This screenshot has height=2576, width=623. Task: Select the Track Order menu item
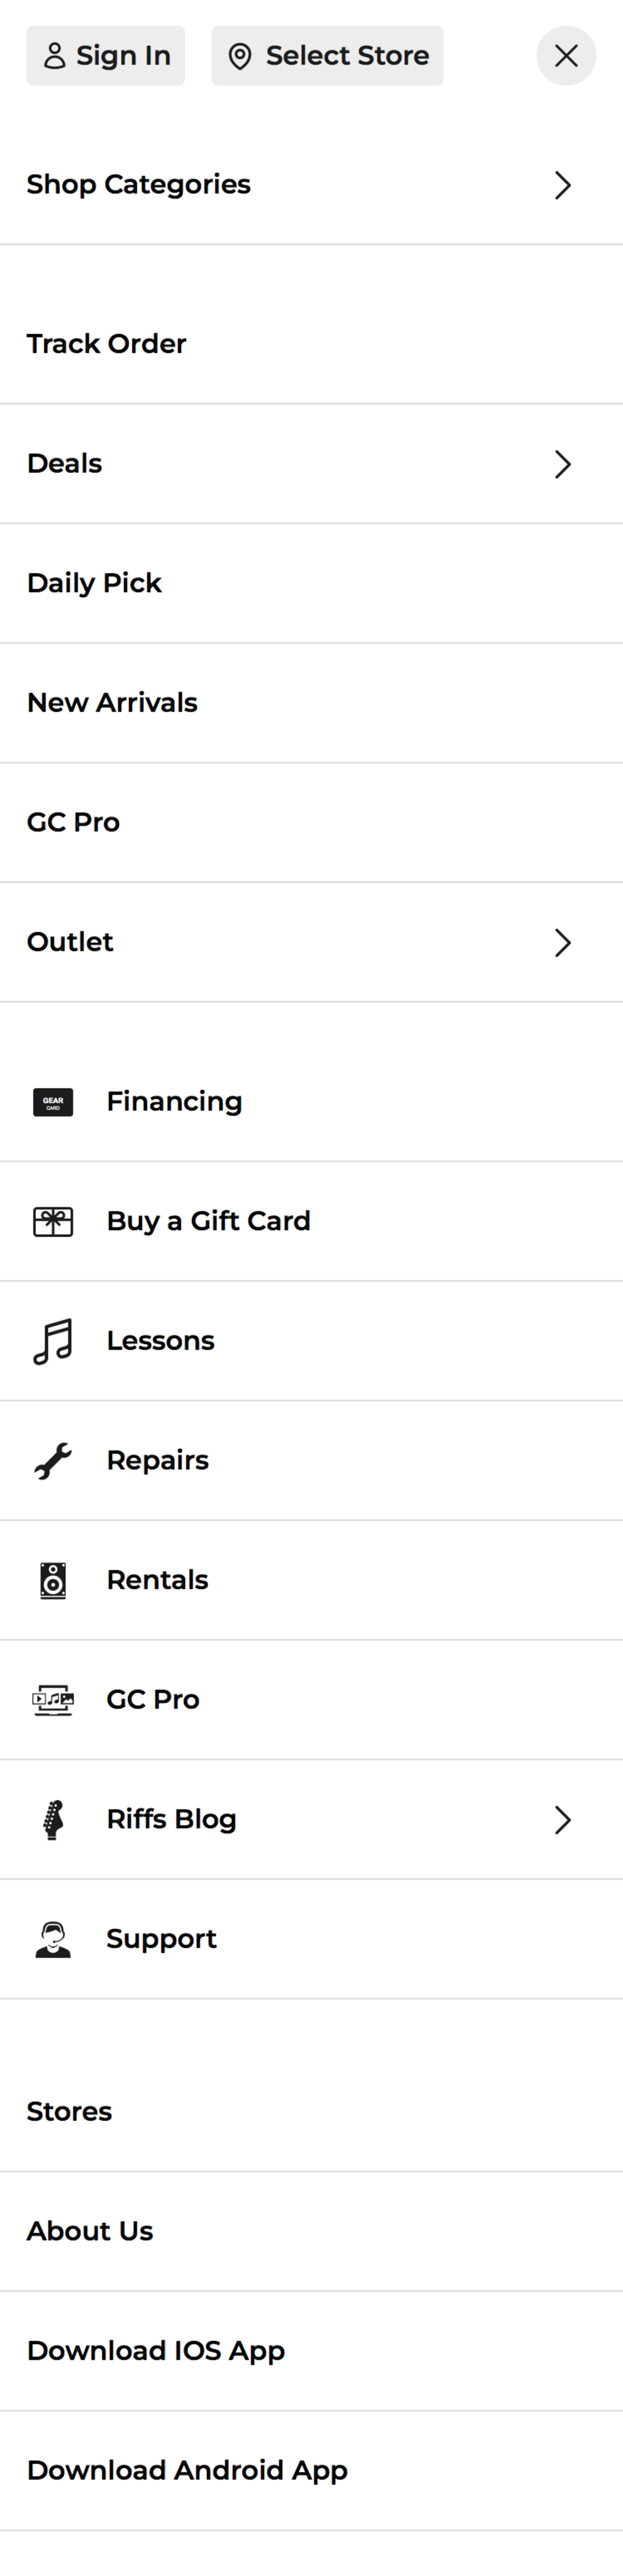click(107, 343)
